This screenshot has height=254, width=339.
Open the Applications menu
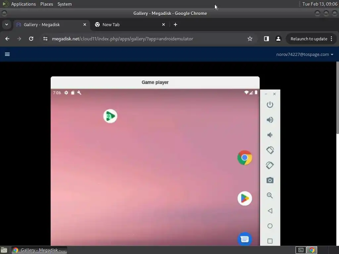[x=24, y=4]
